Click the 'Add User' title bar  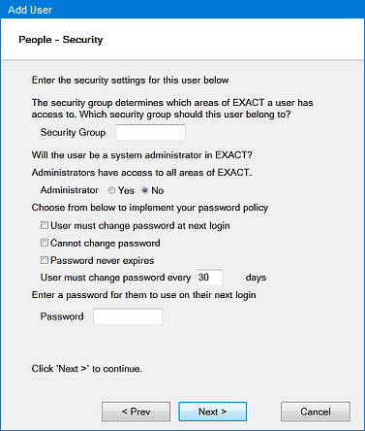click(x=182, y=10)
